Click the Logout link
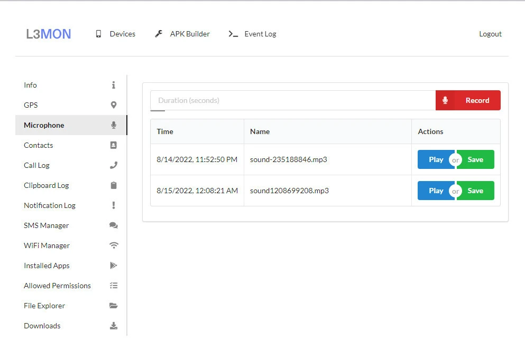 (x=490, y=34)
